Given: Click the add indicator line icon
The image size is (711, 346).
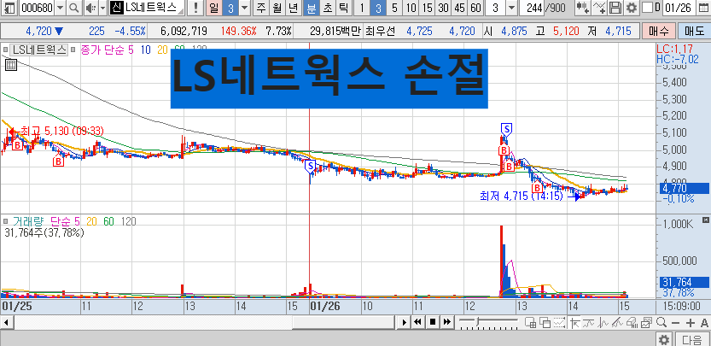Looking at the screenshot, I should click(x=599, y=8).
